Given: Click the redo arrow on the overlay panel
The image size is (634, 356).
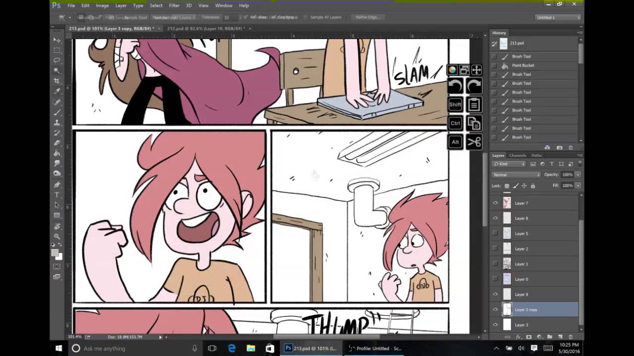Looking at the screenshot, I should click(474, 86).
